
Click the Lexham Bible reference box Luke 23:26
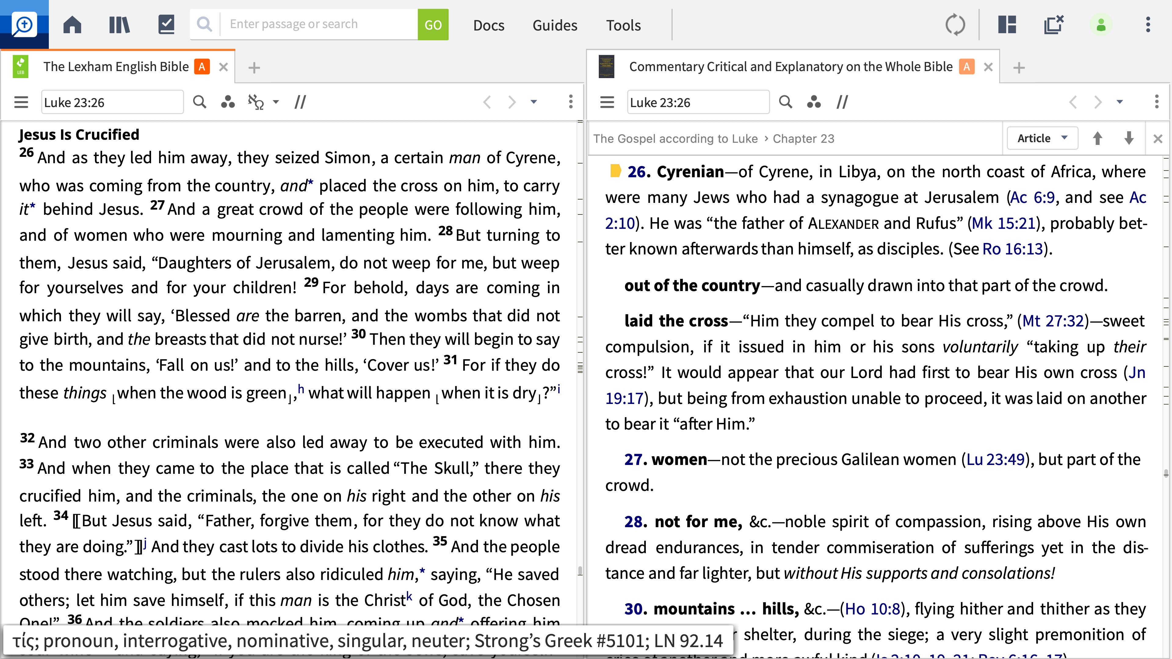[x=112, y=102]
